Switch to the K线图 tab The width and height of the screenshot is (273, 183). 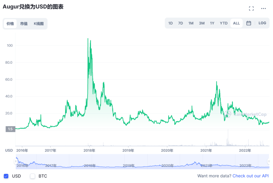click(39, 24)
